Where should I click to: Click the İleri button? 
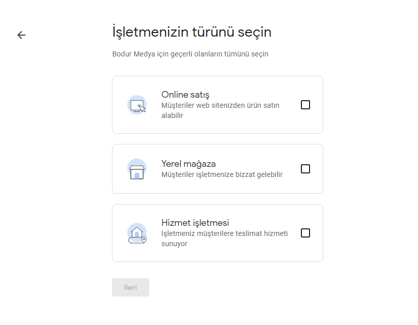[131, 287]
